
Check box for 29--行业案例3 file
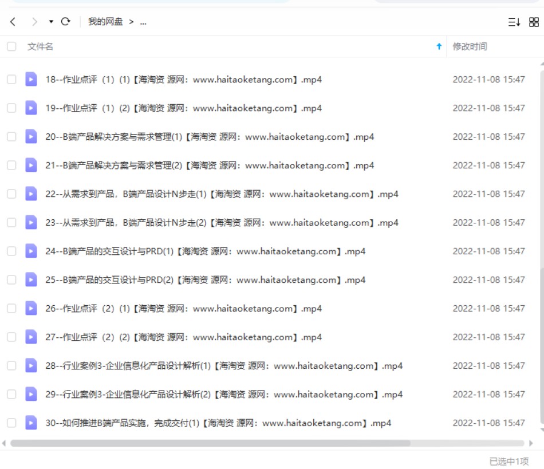pos(11,395)
